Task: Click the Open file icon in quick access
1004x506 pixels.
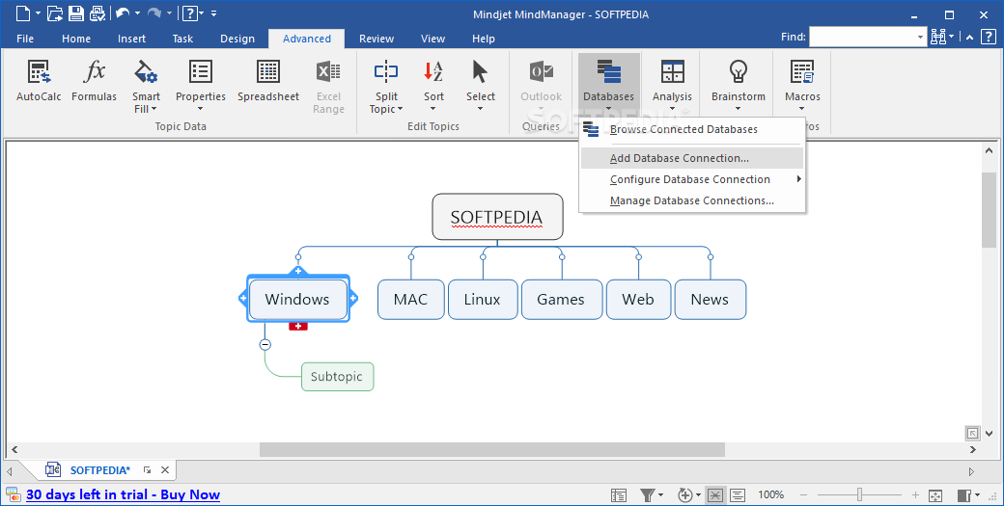Action: click(56, 13)
